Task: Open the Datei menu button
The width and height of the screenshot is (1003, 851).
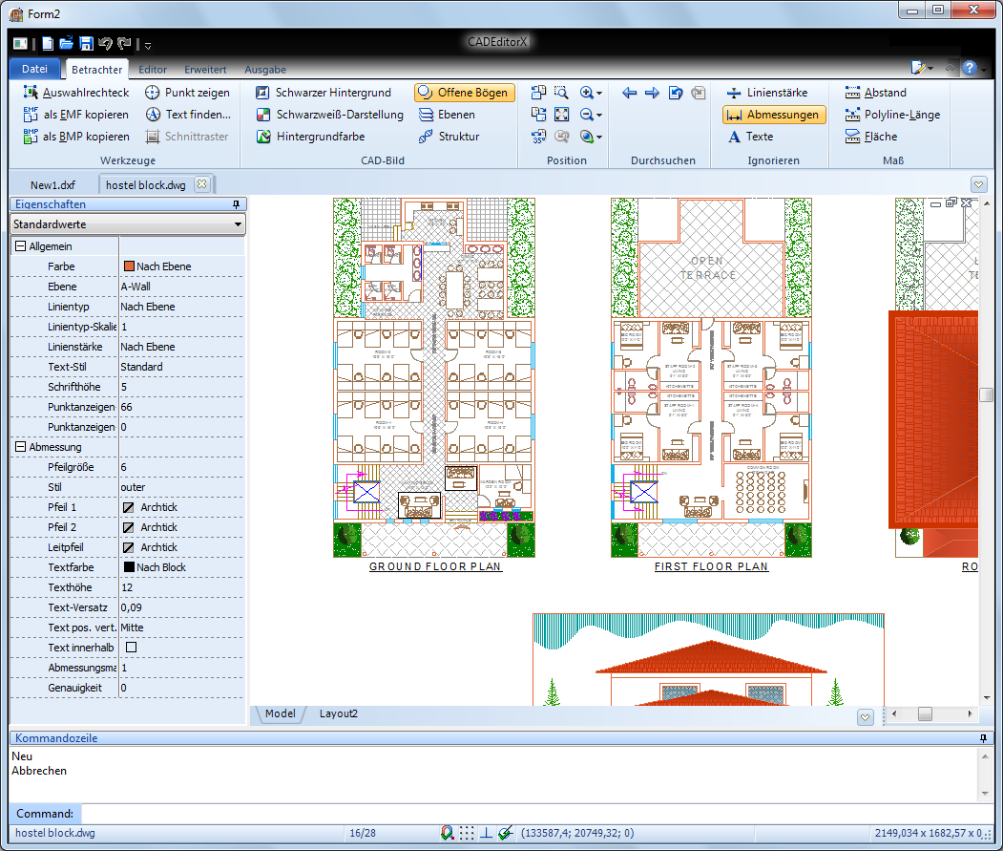Action: pyautogui.click(x=34, y=69)
